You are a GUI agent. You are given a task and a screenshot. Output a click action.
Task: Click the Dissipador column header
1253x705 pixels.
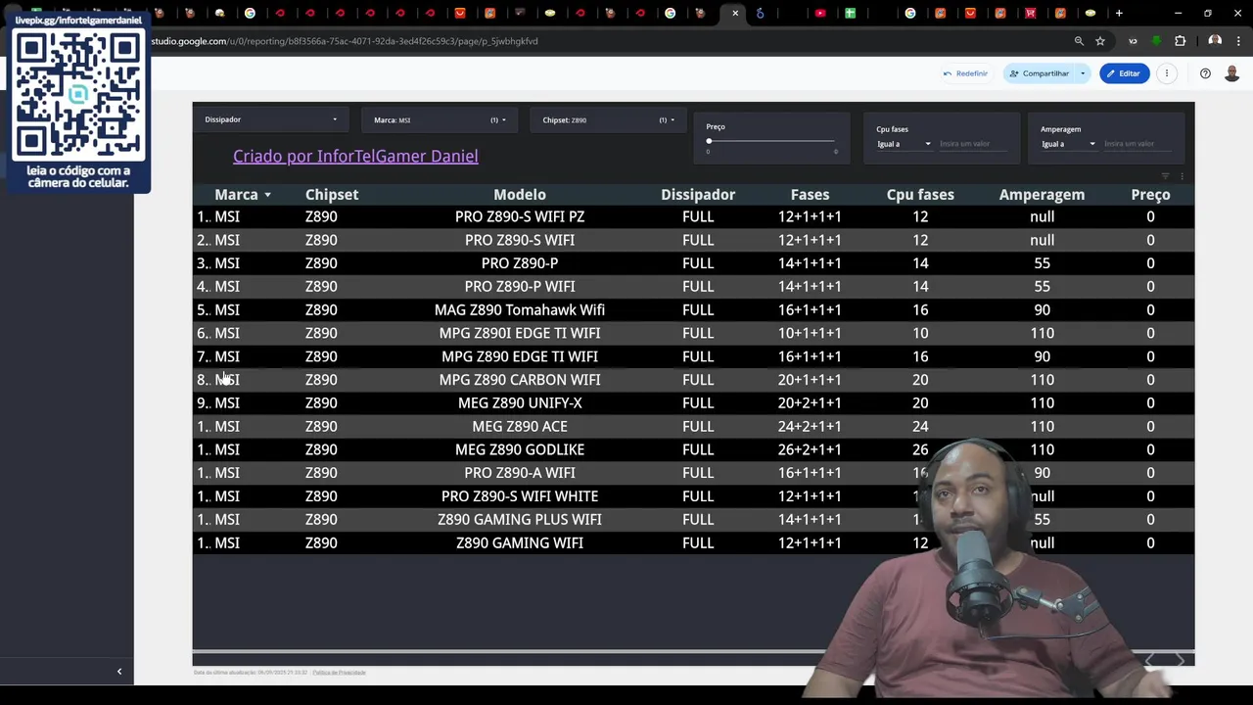pos(698,195)
